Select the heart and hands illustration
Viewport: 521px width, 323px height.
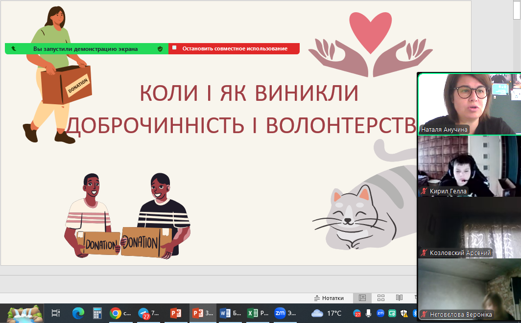[371, 44]
